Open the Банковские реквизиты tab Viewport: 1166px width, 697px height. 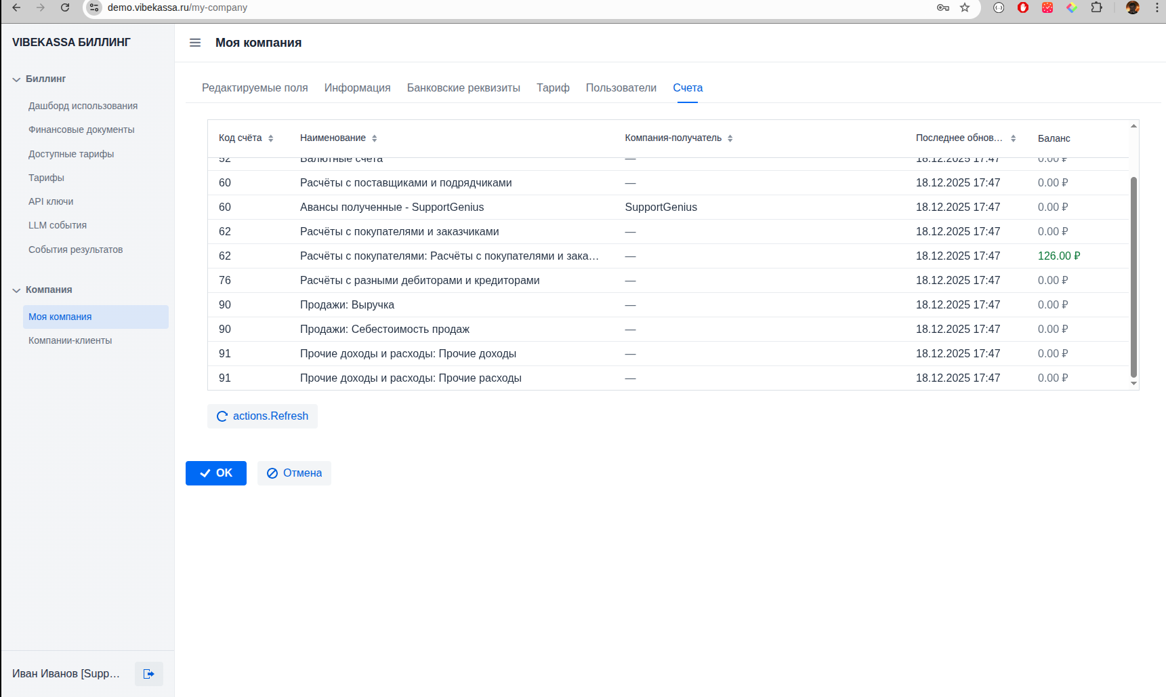(x=463, y=88)
